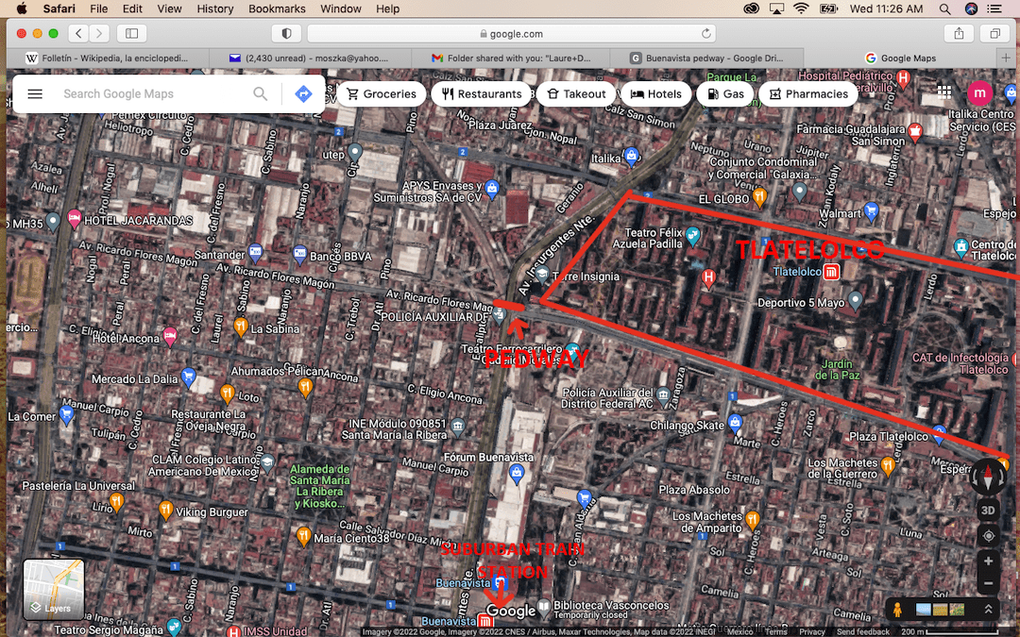Go forward in Safari
The height and width of the screenshot is (637, 1020).
pyautogui.click(x=99, y=33)
